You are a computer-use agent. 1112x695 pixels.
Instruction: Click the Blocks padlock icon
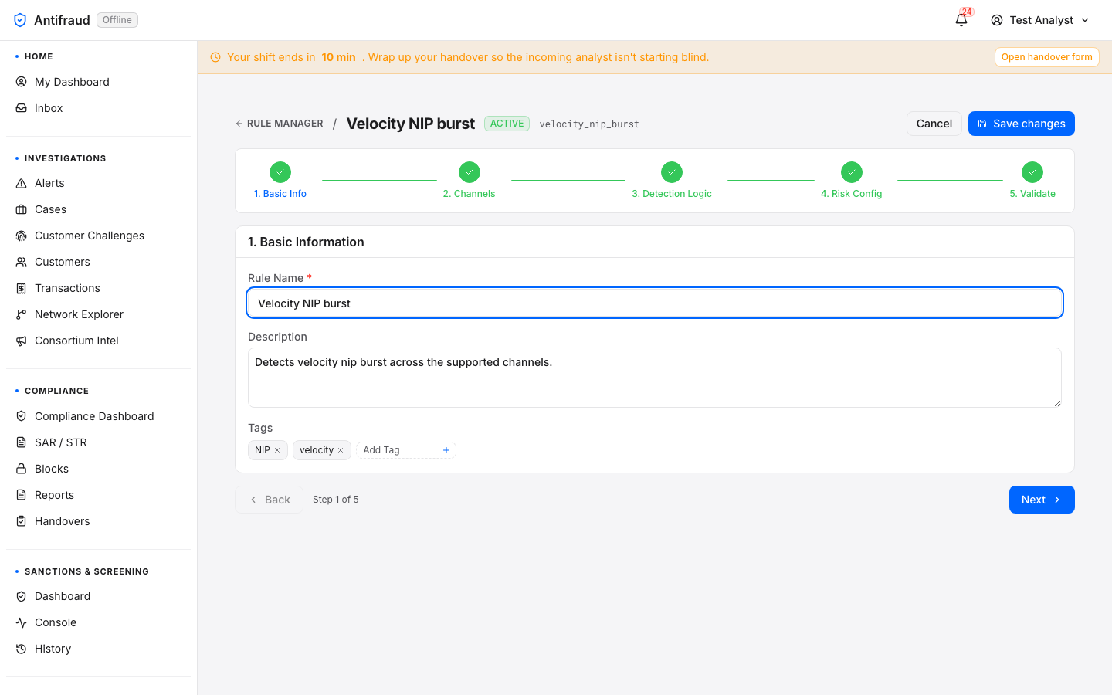tap(22, 469)
